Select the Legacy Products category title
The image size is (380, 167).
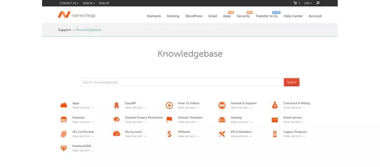click(295, 132)
